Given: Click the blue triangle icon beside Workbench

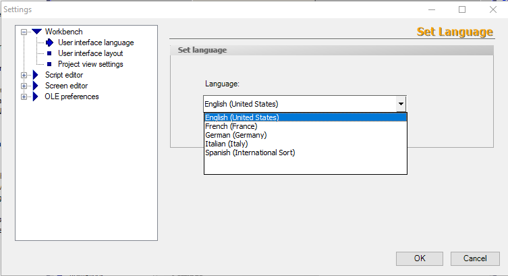Looking at the screenshot, I should [x=36, y=32].
